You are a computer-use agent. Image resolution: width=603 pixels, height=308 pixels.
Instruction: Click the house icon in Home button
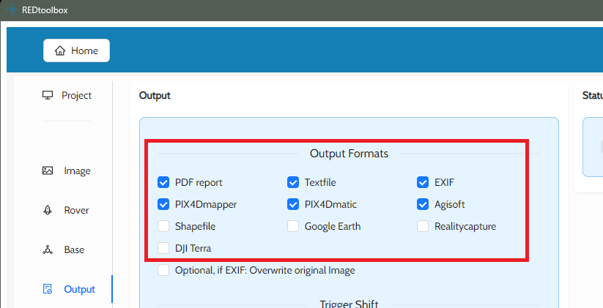(60, 50)
